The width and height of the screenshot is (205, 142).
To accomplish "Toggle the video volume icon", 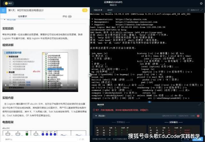I will point(62,85).
